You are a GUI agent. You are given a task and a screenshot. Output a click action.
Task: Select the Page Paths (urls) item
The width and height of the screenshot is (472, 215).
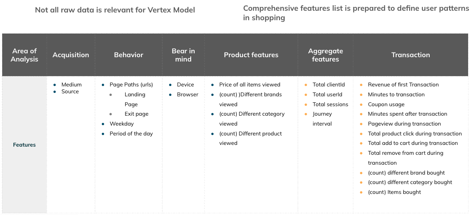[x=131, y=85]
